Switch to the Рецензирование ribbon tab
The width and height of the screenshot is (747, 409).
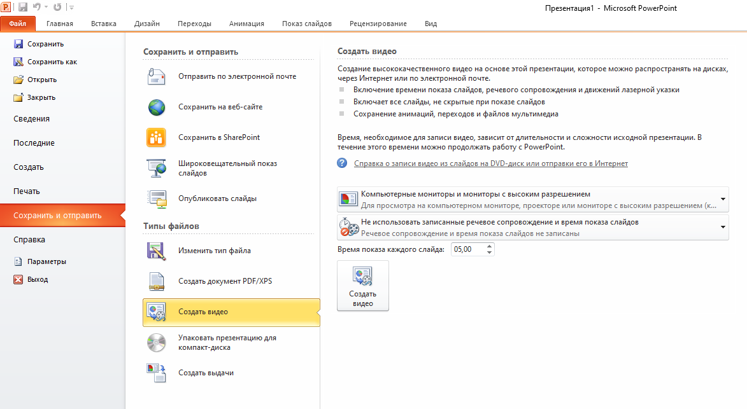(x=378, y=24)
